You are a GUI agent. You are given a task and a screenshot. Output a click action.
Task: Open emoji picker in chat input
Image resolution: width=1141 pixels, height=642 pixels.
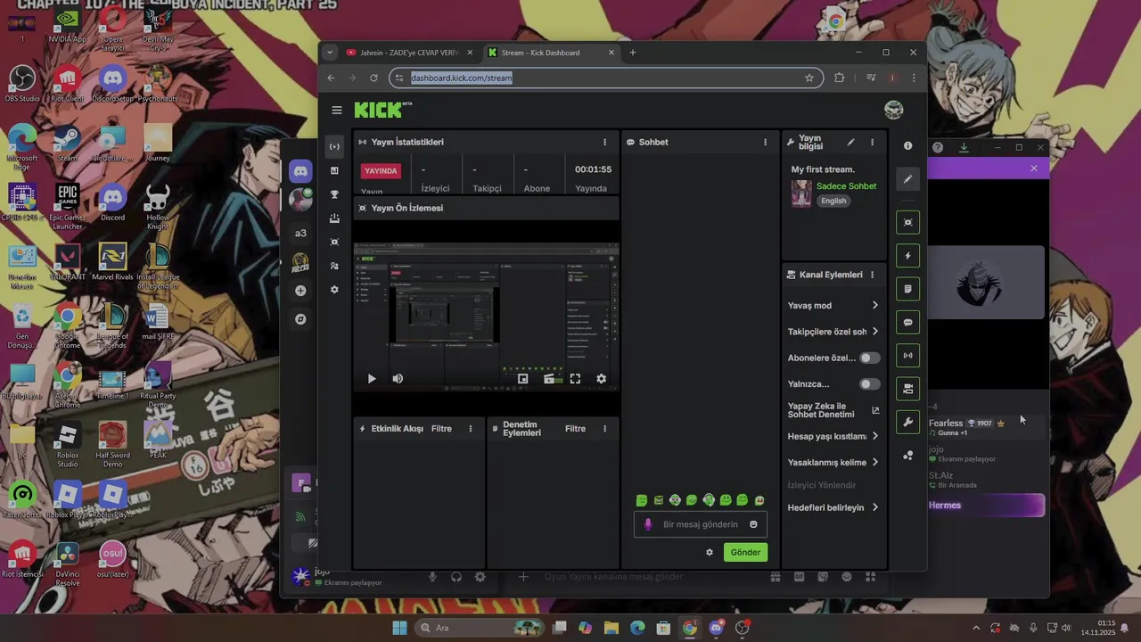pyautogui.click(x=753, y=524)
